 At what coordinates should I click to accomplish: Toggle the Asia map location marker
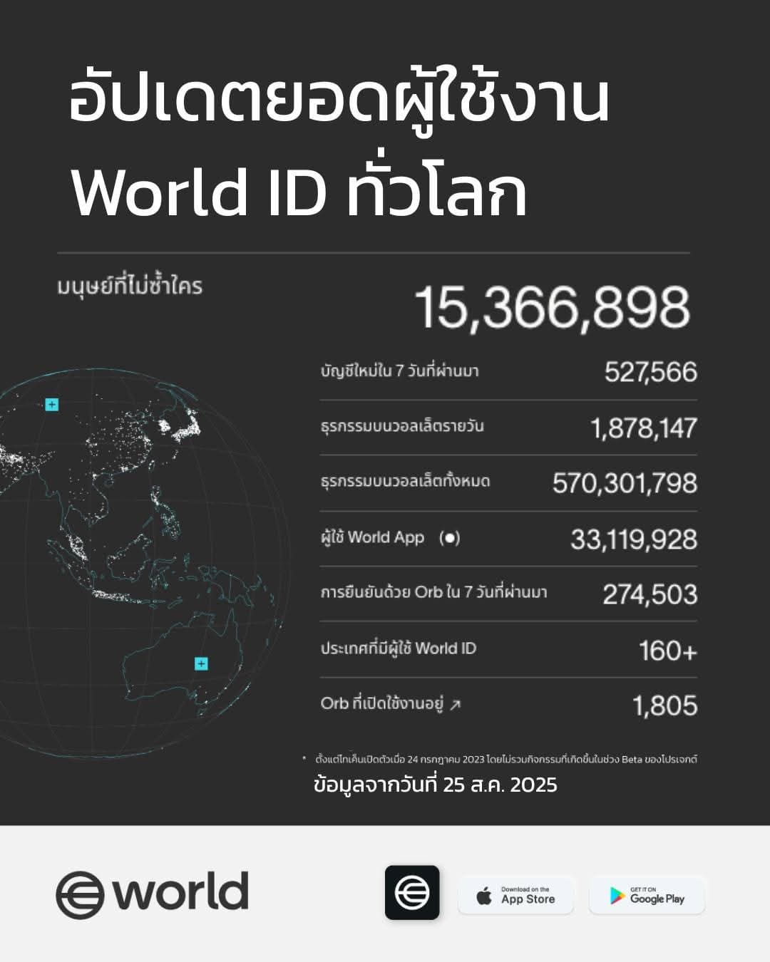point(51,405)
